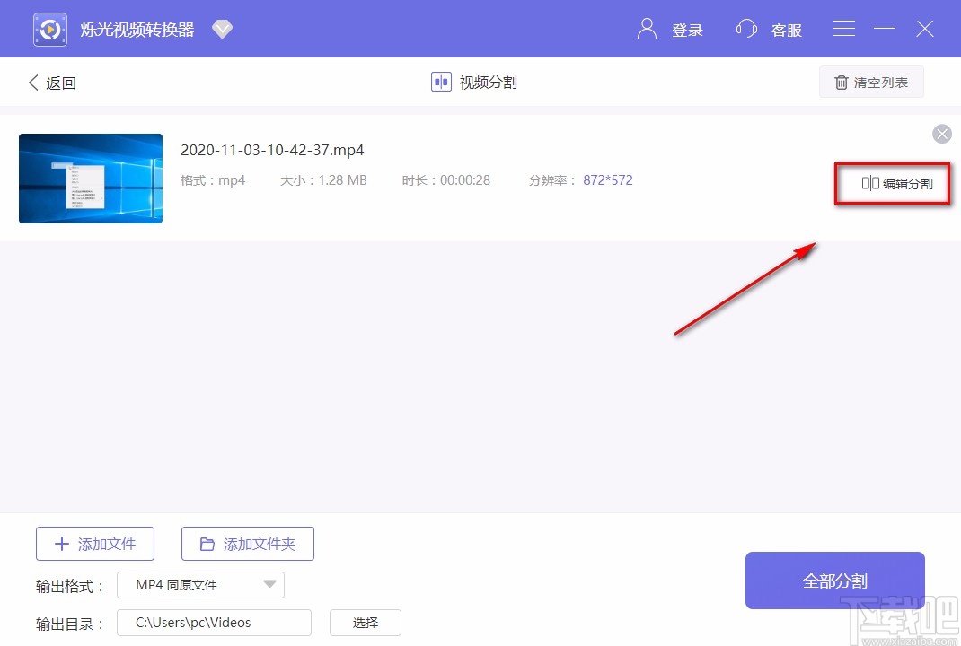Click the 2020-11-03 video thumbnail
961x646 pixels.
click(90, 178)
